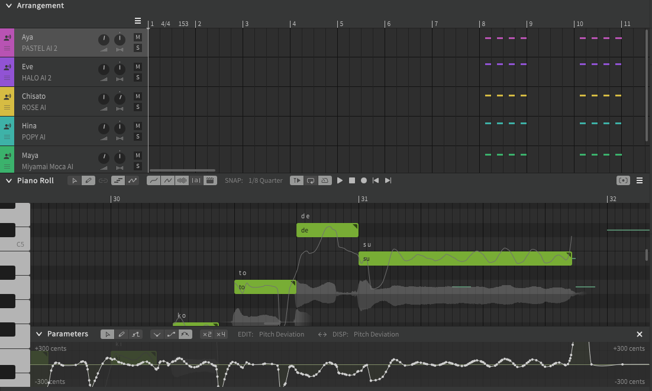
Task: Open the SNAP 1/8 Quarter setting
Action: click(x=265, y=180)
